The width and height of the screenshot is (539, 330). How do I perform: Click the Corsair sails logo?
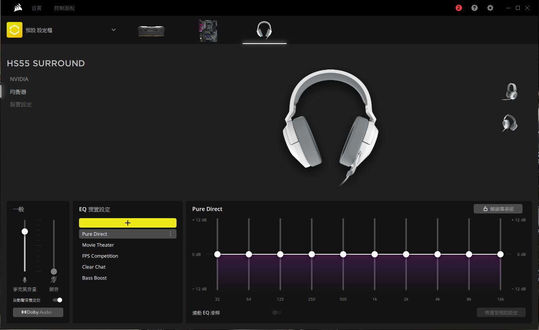click(18, 8)
